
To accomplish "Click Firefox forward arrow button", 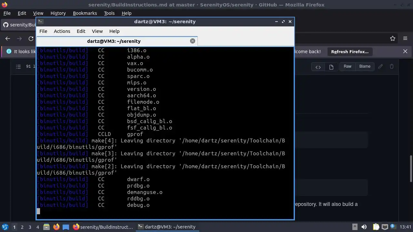I will pos(19,39).
